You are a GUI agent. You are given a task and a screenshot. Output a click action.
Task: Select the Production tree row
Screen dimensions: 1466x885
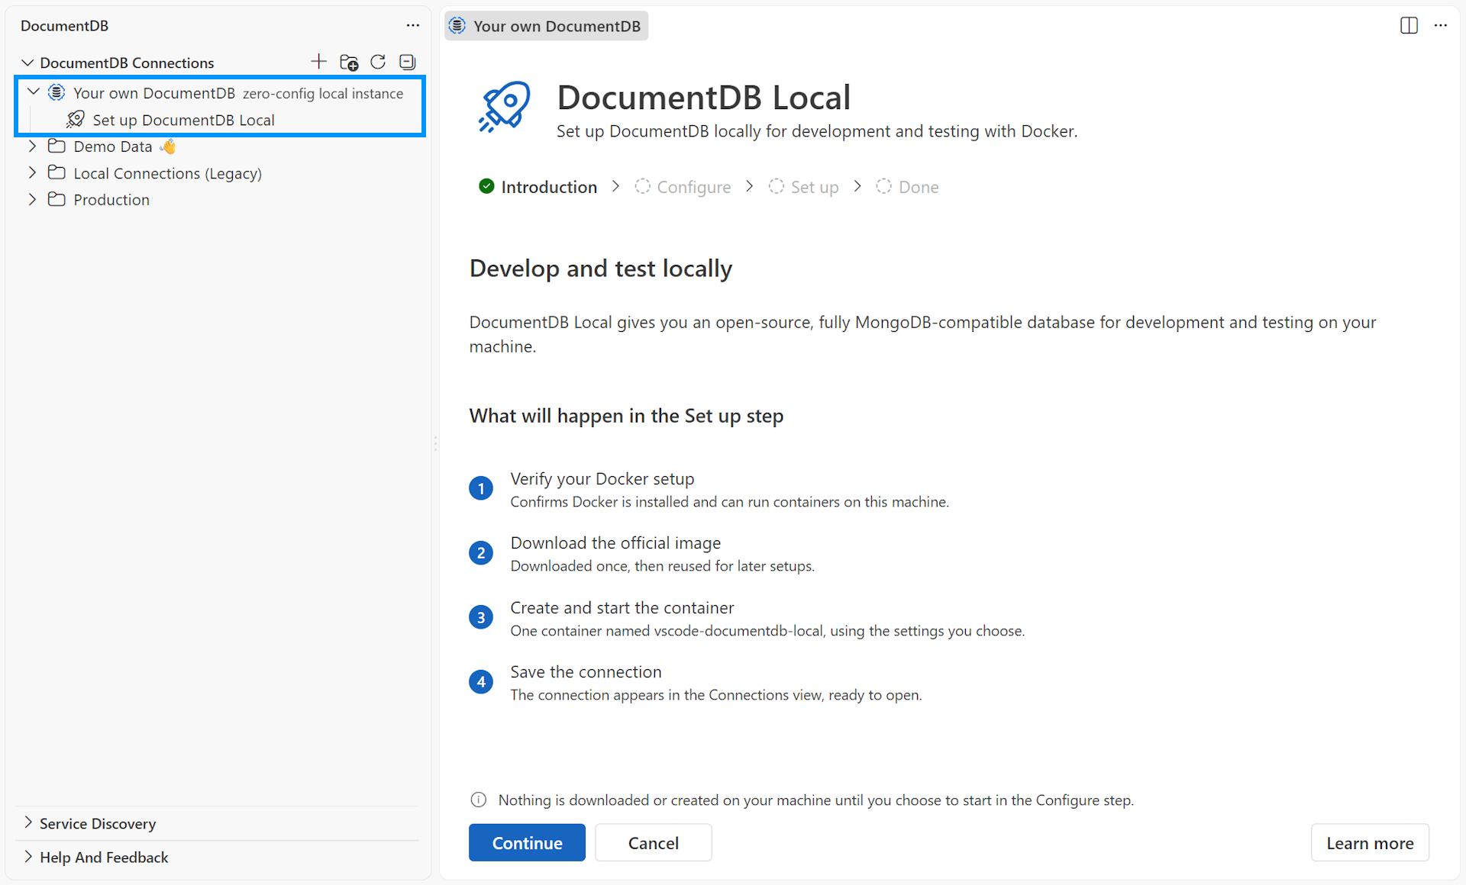(x=220, y=200)
